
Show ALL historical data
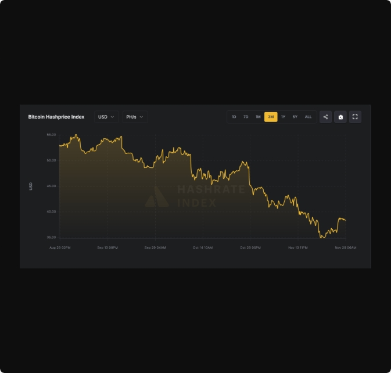(308, 117)
